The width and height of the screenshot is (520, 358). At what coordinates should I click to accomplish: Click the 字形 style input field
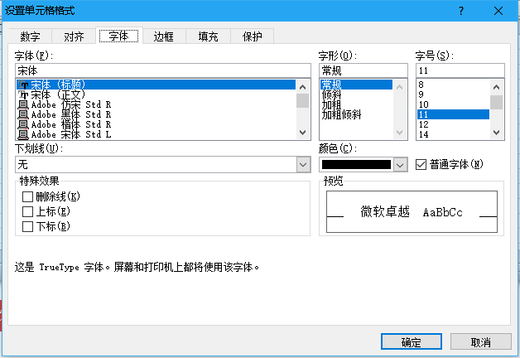click(364, 70)
